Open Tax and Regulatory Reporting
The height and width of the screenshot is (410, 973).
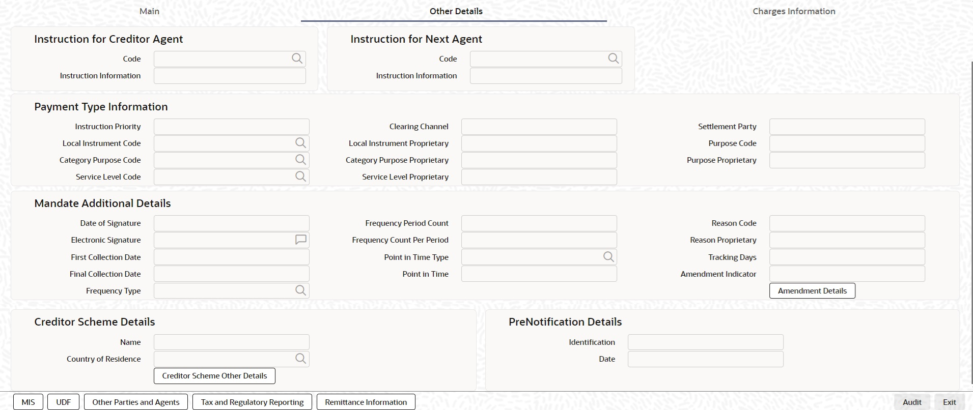point(252,402)
